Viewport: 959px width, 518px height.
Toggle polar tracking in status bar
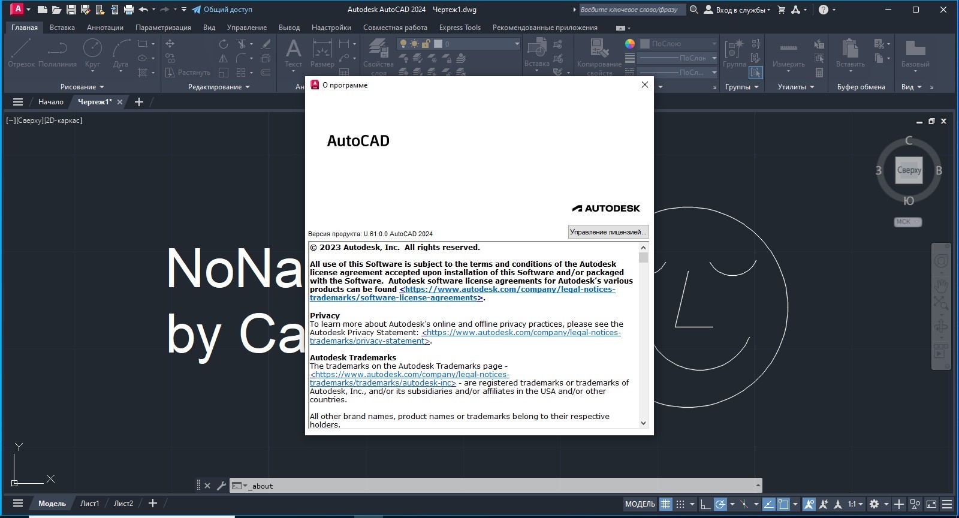(x=720, y=504)
